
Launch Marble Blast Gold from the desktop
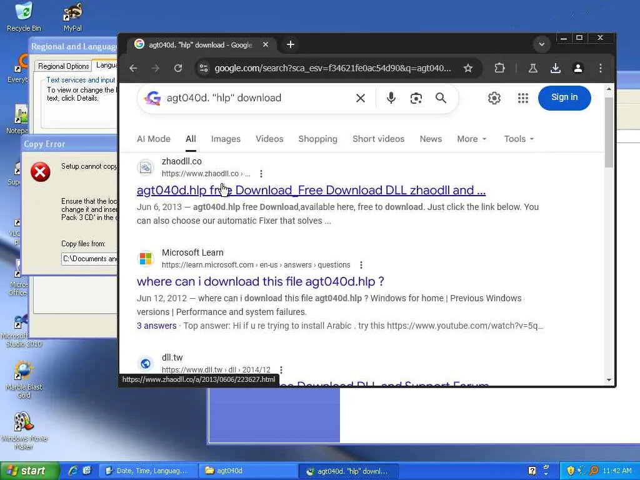pyautogui.click(x=24, y=379)
